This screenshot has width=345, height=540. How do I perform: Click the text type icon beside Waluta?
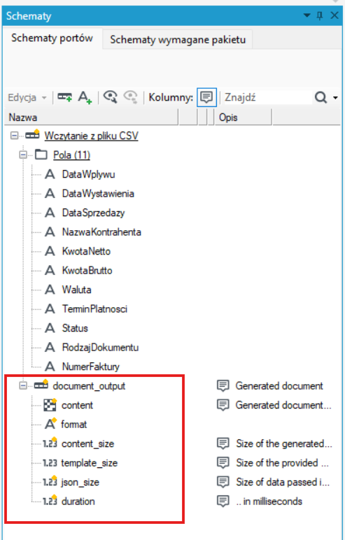[x=50, y=290]
